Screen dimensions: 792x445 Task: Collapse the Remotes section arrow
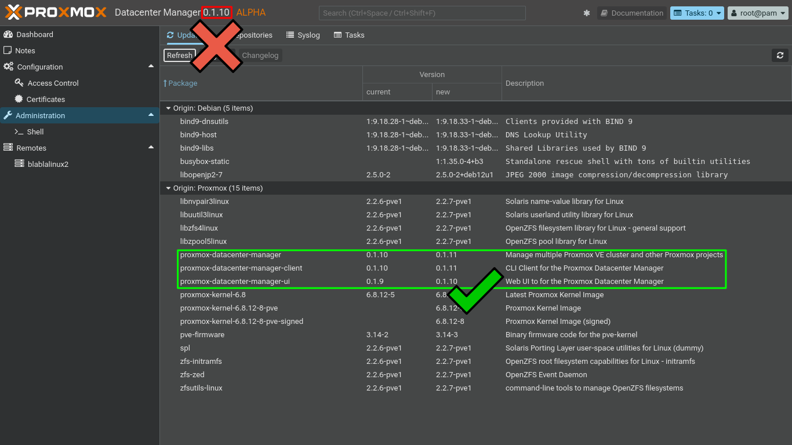(x=151, y=147)
